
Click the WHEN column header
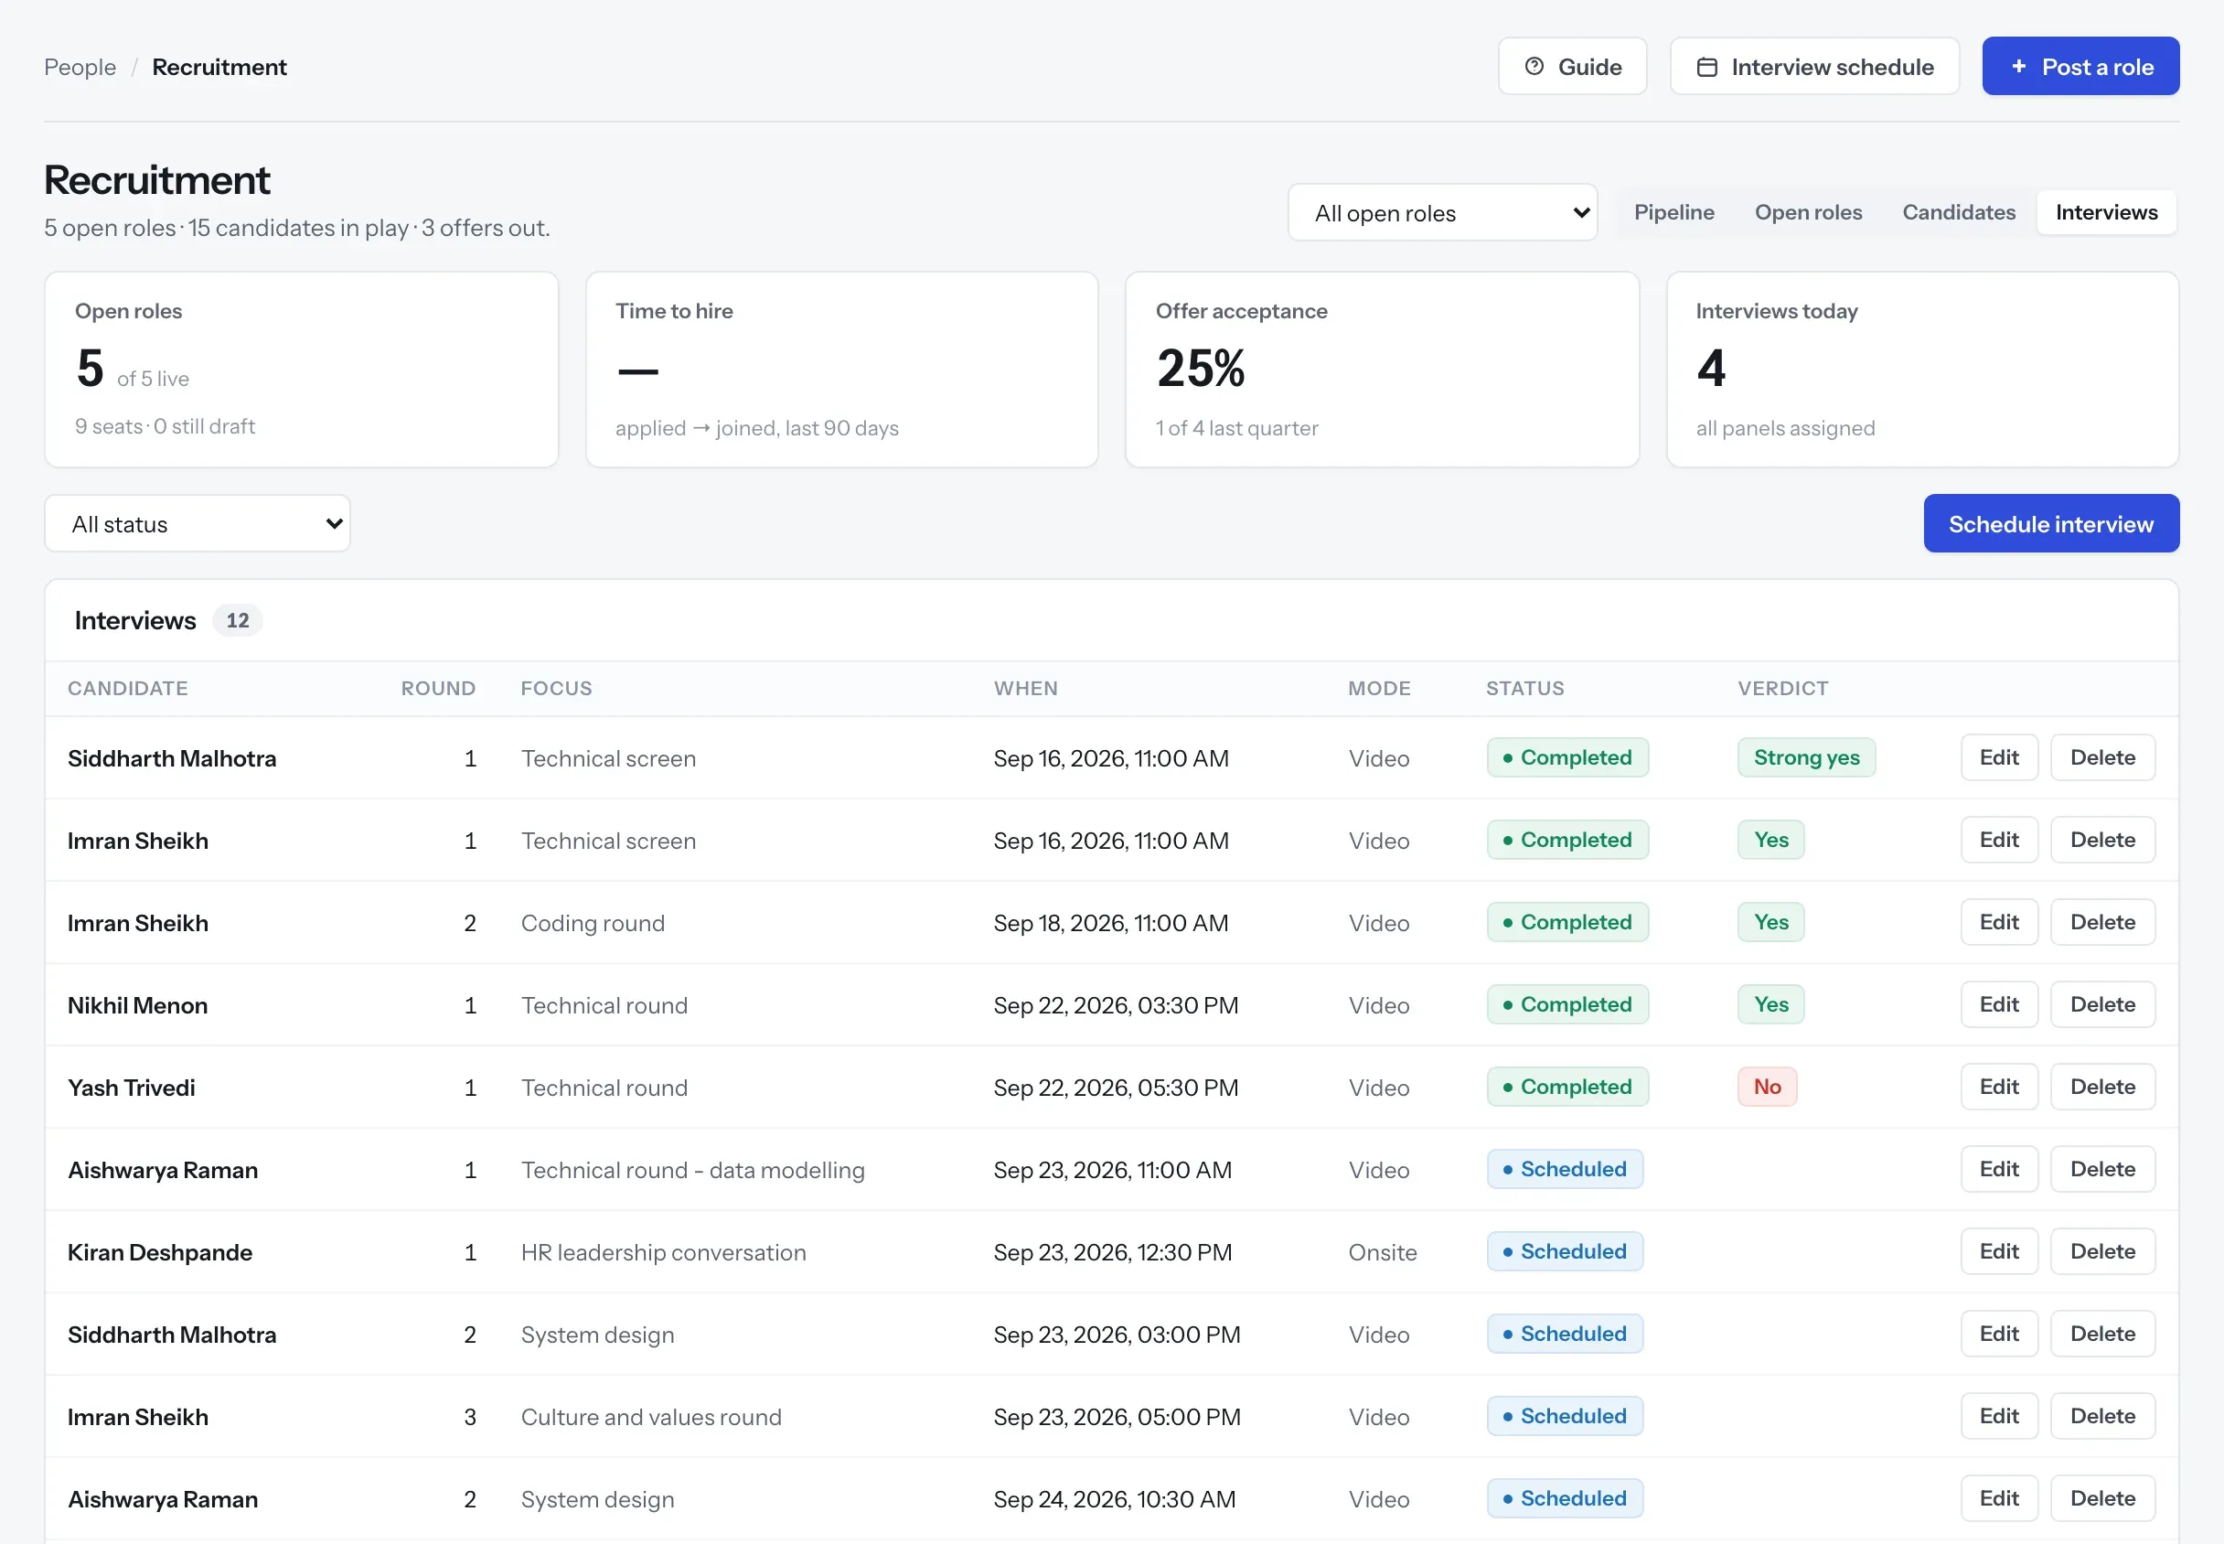pos(1025,688)
